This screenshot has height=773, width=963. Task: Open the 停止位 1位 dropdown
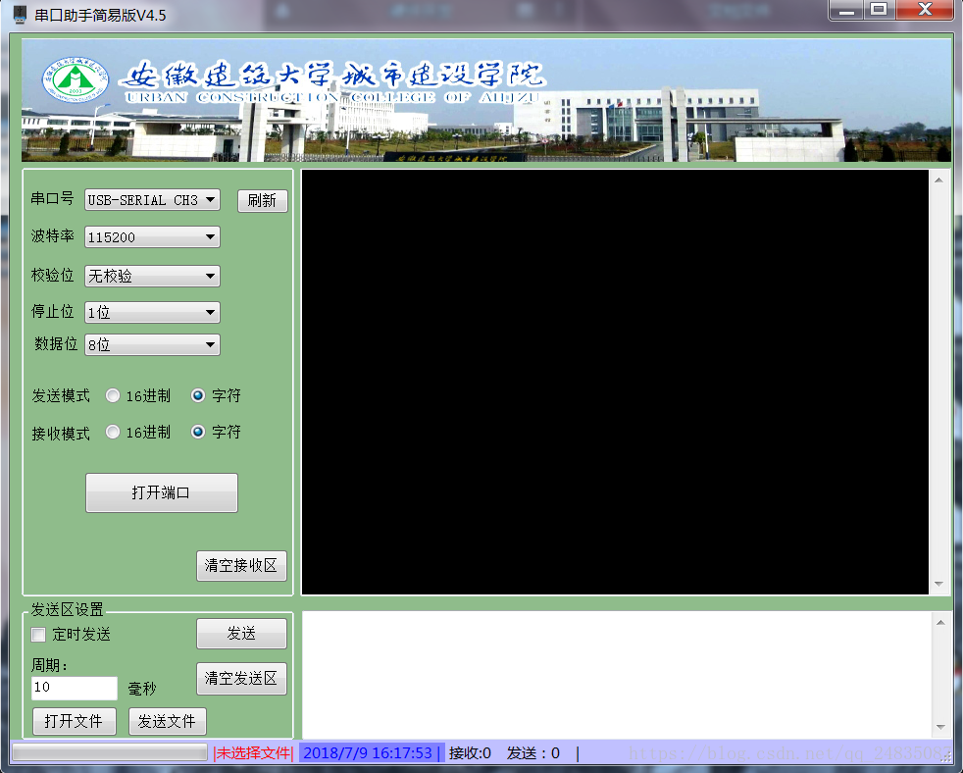152,312
